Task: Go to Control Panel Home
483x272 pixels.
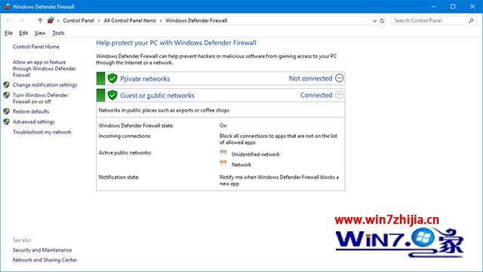Action: click(36, 47)
